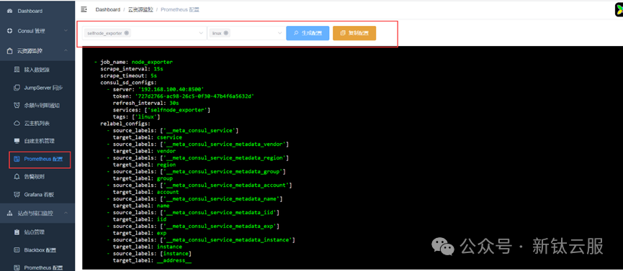Click the source_labels: [instance] line
Viewport: 623px width, 271px height.
[x=149, y=253]
